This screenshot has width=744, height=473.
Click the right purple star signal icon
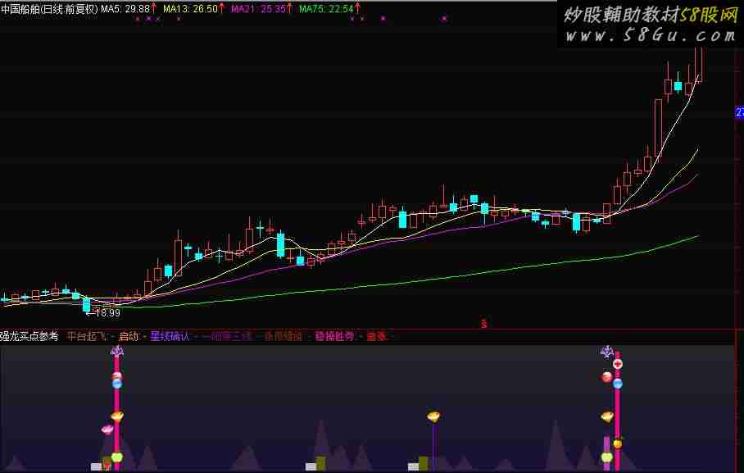607,352
